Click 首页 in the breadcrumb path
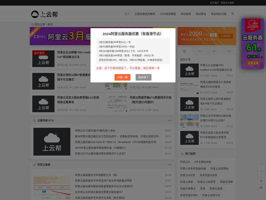 (x=50, y=24)
